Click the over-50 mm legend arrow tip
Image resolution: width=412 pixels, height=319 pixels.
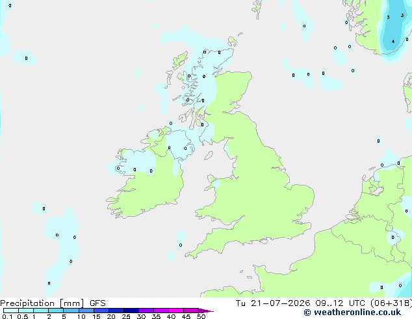206,311
